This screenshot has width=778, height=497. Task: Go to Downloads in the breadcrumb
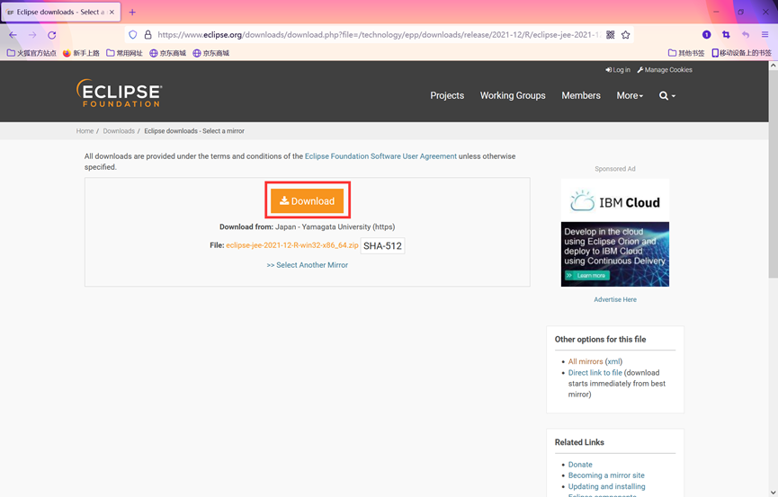119,131
